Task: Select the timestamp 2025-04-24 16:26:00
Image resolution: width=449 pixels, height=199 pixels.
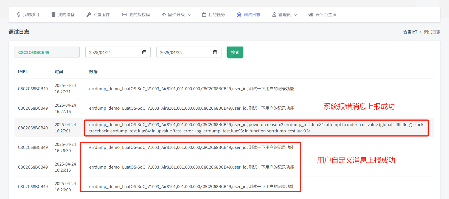Action: [65, 187]
